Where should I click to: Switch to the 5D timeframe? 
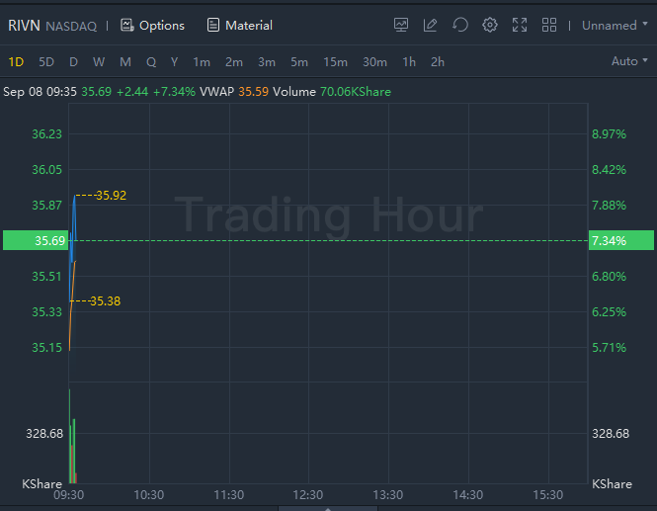(x=46, y=62)
